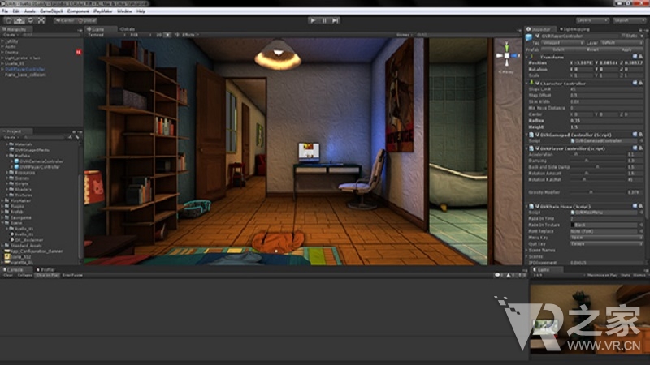Click the Pause button
Screen dimensions: 650x365
324,20
